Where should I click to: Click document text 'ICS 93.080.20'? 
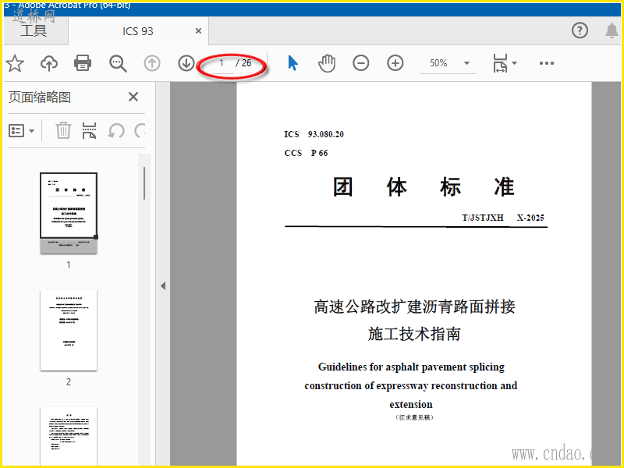pyautogui.click(x=314, y=134)
